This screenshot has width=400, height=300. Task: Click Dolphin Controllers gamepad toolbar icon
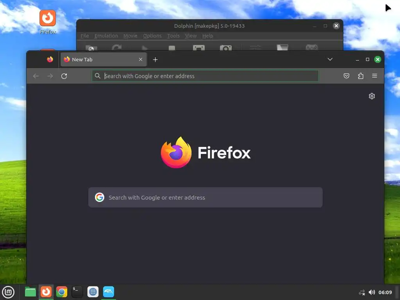coord(311,47)
